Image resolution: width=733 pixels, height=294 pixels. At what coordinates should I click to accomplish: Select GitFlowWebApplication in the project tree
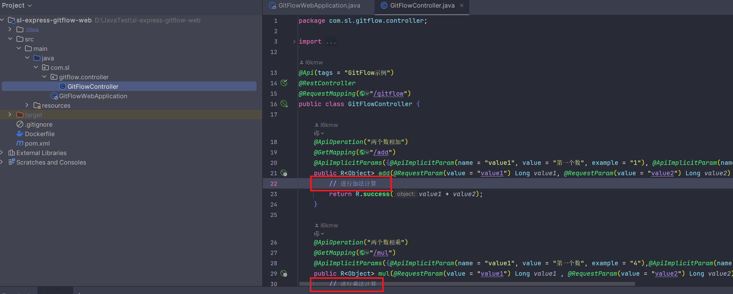pyautogui.click(x=93, y=96)
